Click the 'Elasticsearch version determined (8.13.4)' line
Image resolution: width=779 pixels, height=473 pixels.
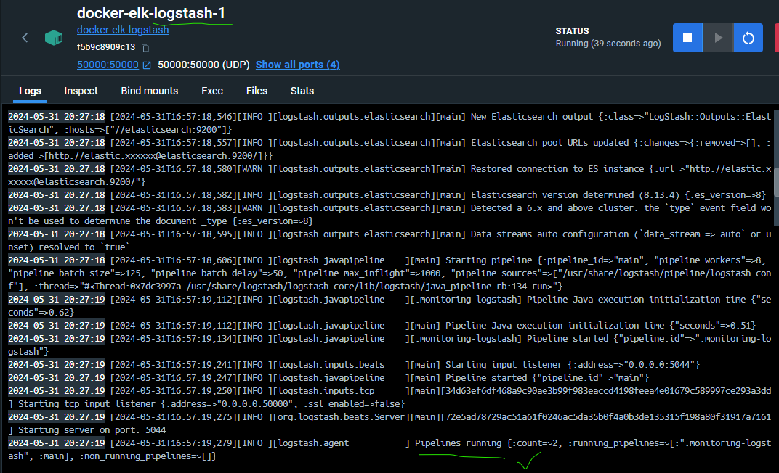pyautogui.click(x=387, y=195)
